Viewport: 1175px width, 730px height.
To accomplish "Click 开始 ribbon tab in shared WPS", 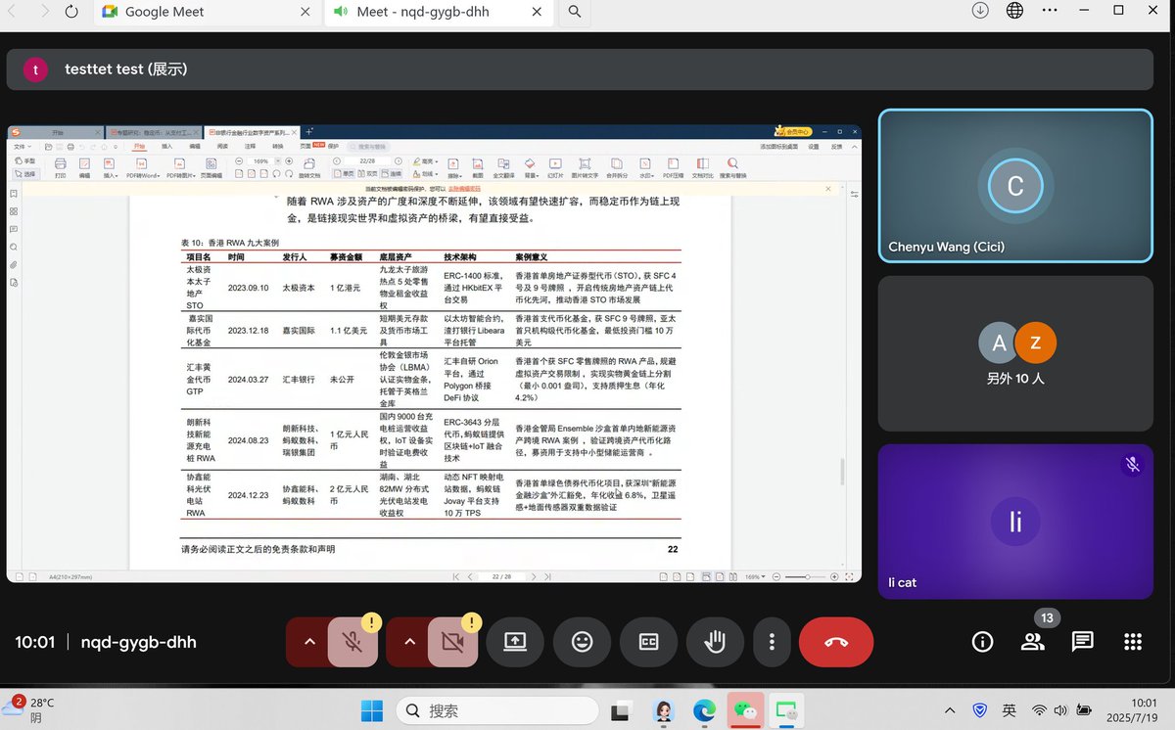I will click(141, 146).
